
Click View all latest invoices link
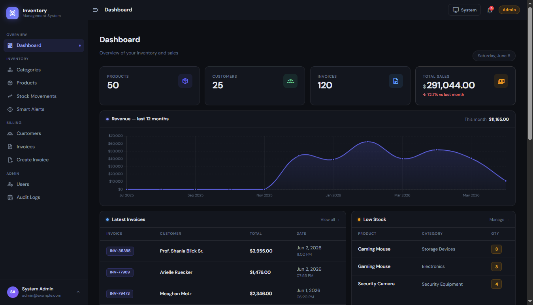[330, 220]
